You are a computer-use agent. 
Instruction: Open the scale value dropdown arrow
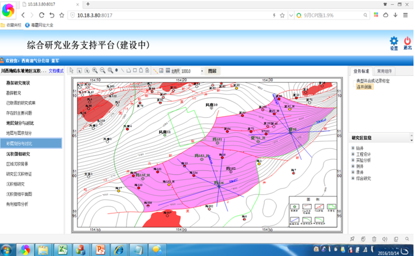coord(202,71)
